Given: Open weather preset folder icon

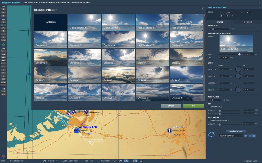Looking at the screenshot, I should tap(246, 136).
